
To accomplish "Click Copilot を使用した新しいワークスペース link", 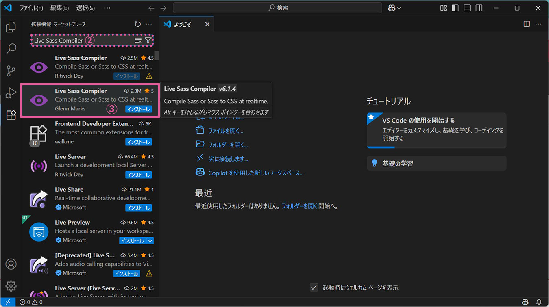I will [256, 173].
